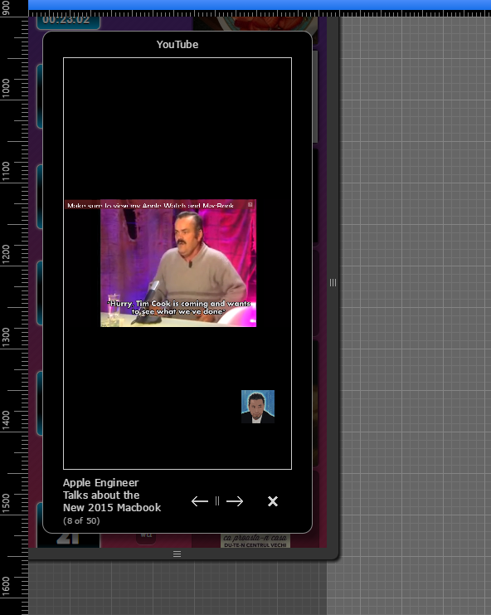Click the right-side viewport resize handle
Viewport: 491px width, 615px height.
(333, 282)
